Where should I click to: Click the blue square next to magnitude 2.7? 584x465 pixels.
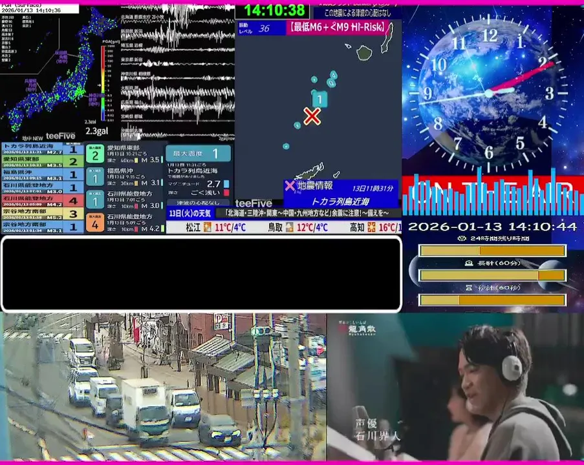click(226, 184)
